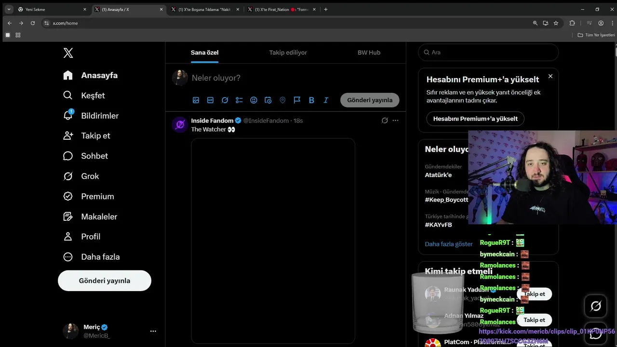Open Atatürk'e trending topic

tap(438, 175)
